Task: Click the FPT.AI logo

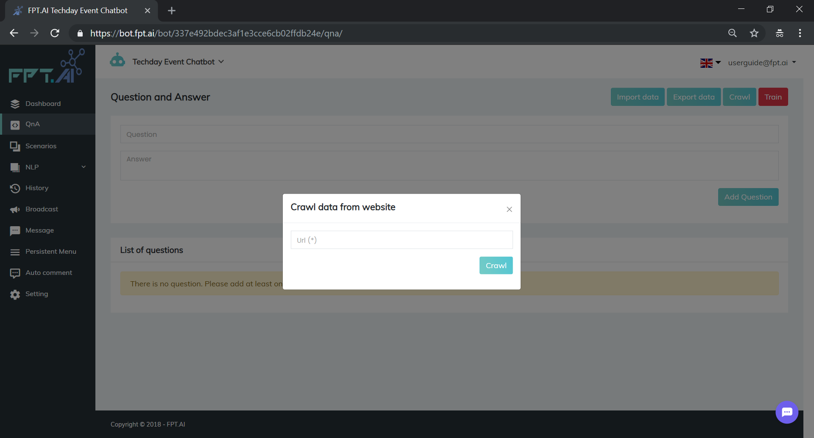Action: tap(47, 66)
